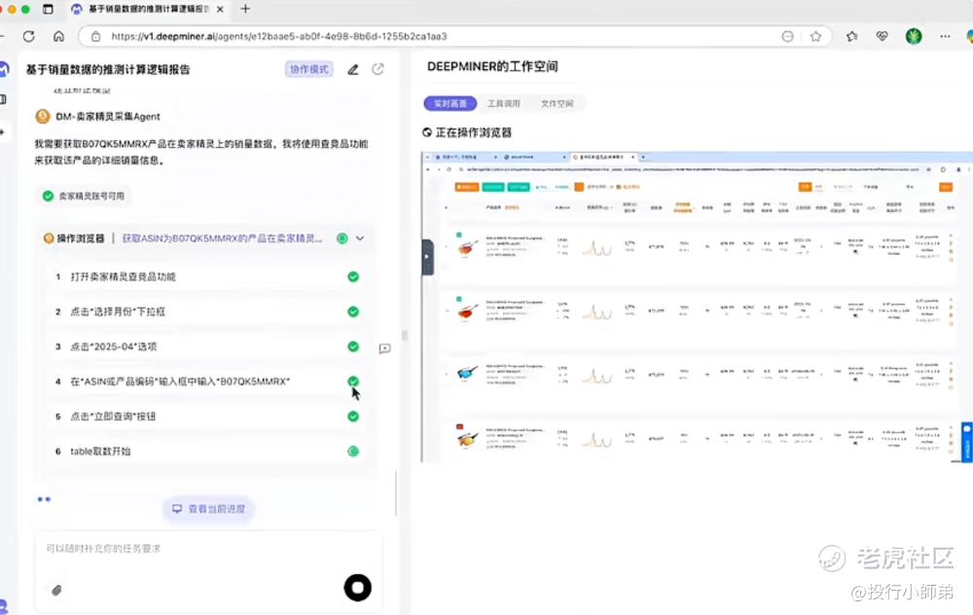
Task: Click green check icon of step 1
Action: pos(353,276)
